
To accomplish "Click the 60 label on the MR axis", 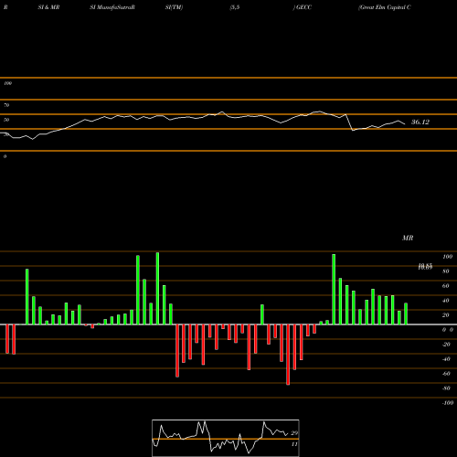I will (446, 286).
